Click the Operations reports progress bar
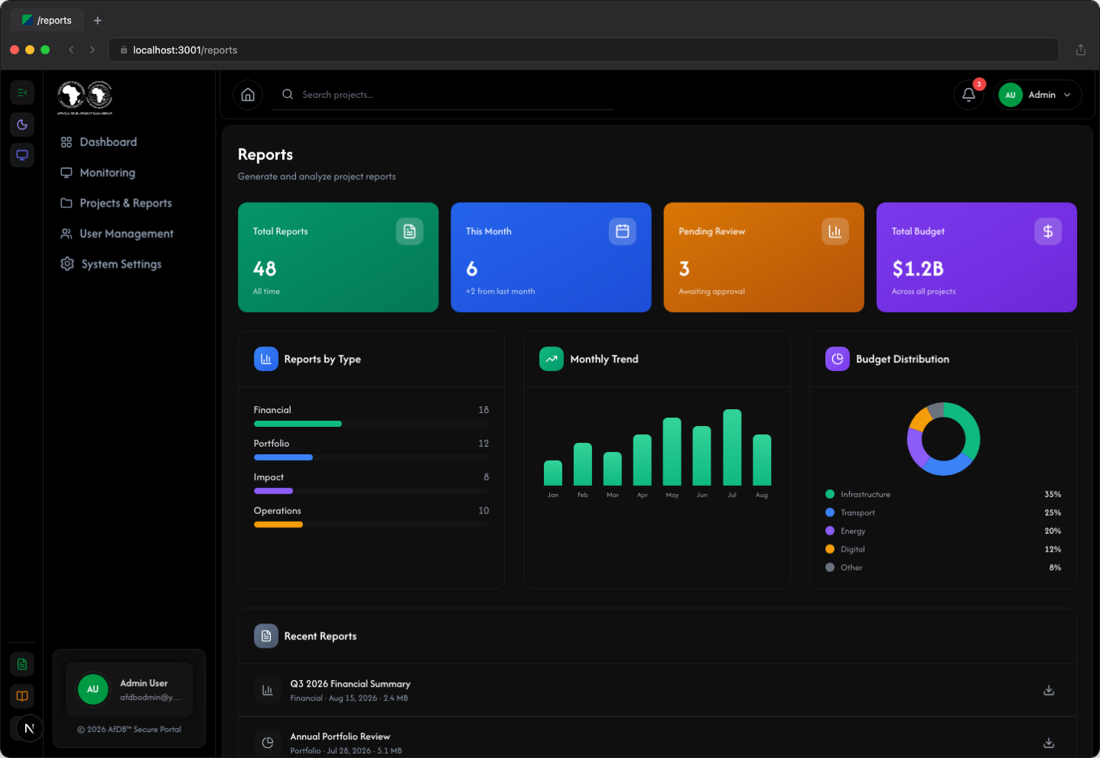The height and width of the screenshot is (758, 1100). [371, 525]
